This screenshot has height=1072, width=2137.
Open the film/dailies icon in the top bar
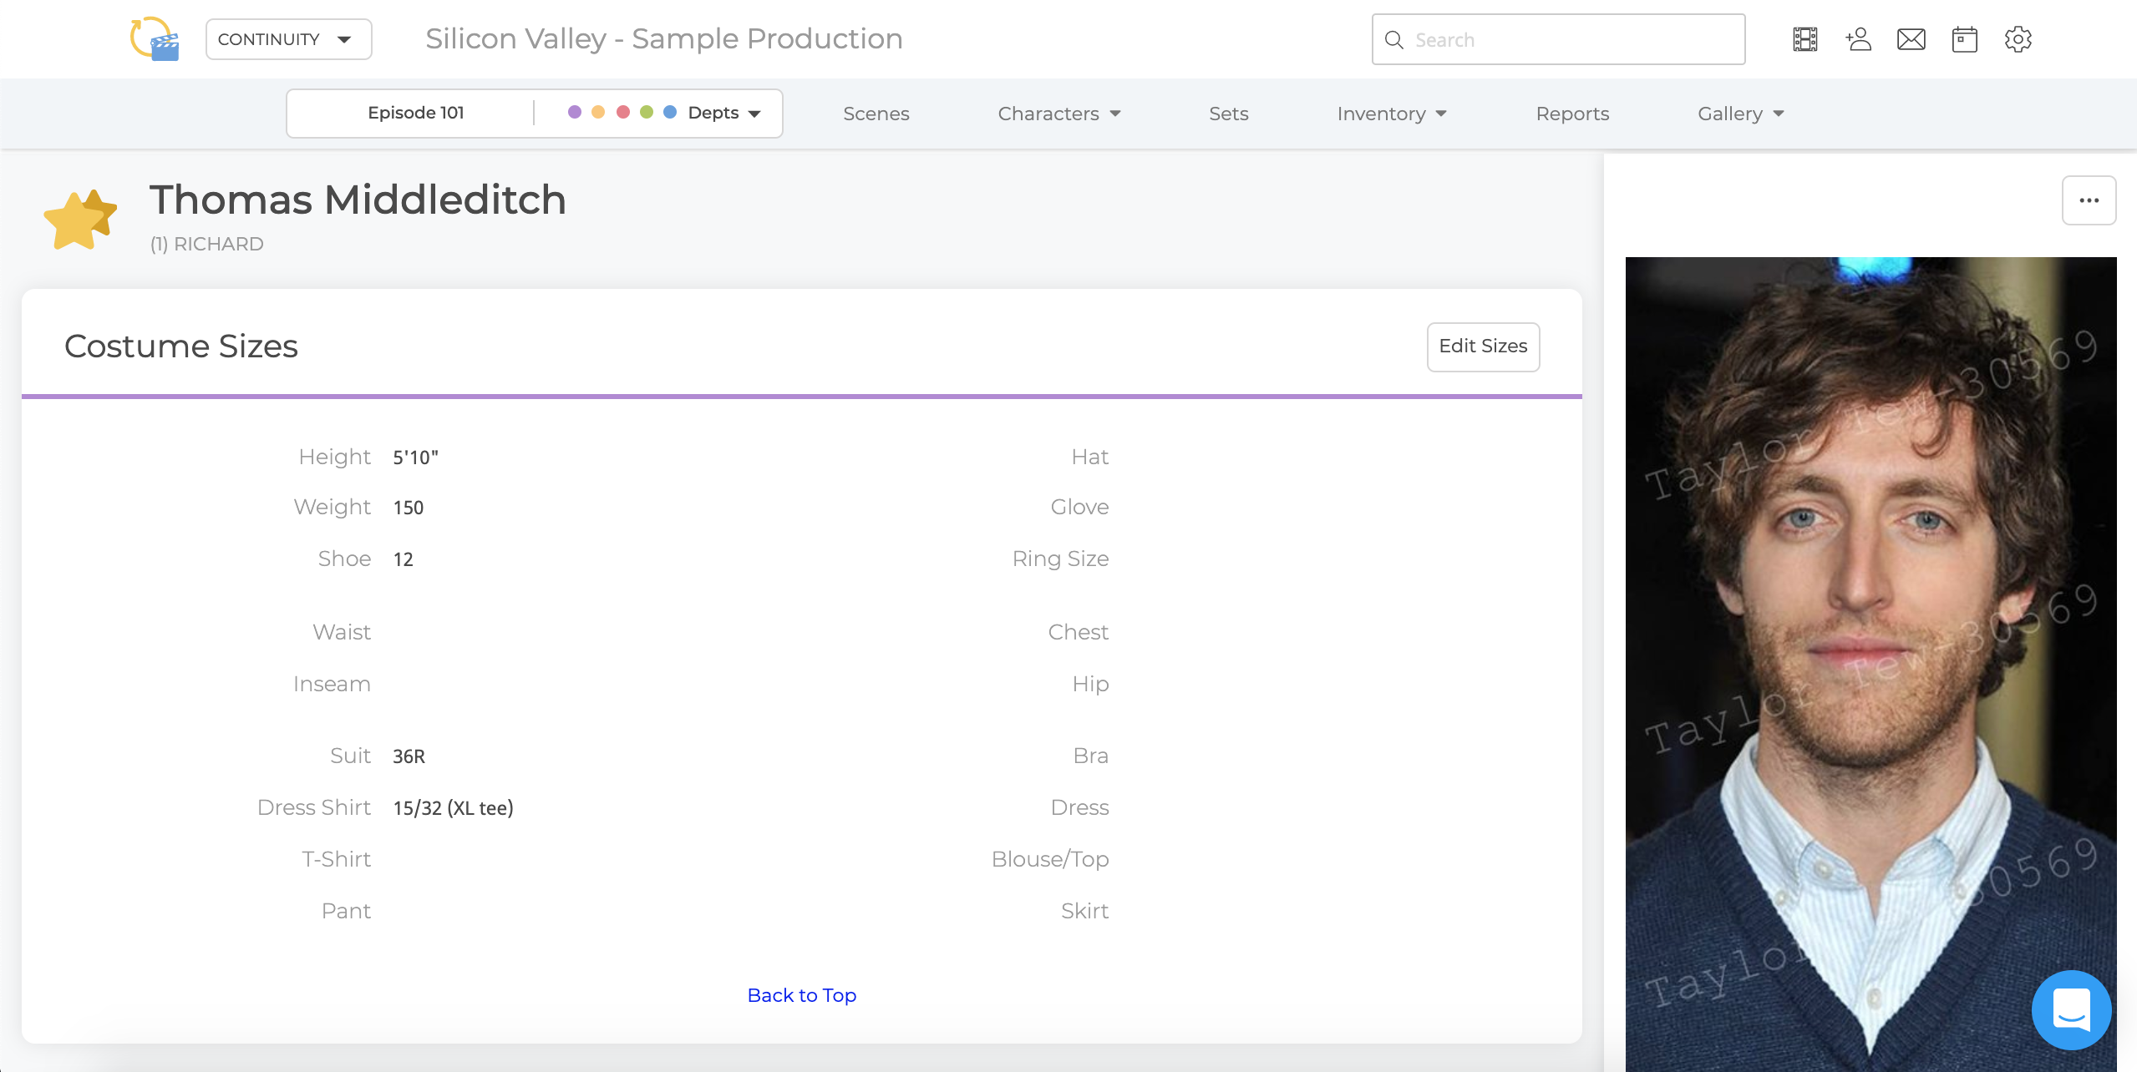coord(1804,38)
